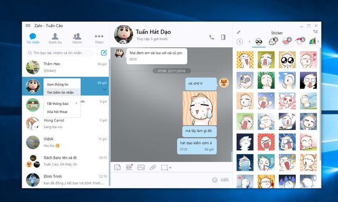Click the chevron on the selected conversation
Viewport: 338px width, 202px height.
(x=105, y=89)
